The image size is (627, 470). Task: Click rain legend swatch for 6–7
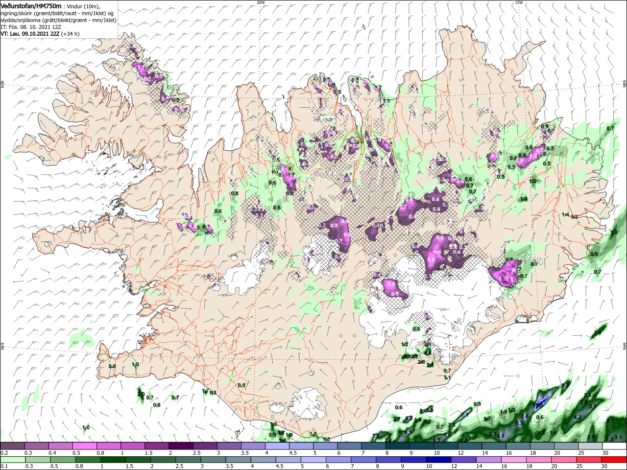(338, 460)
